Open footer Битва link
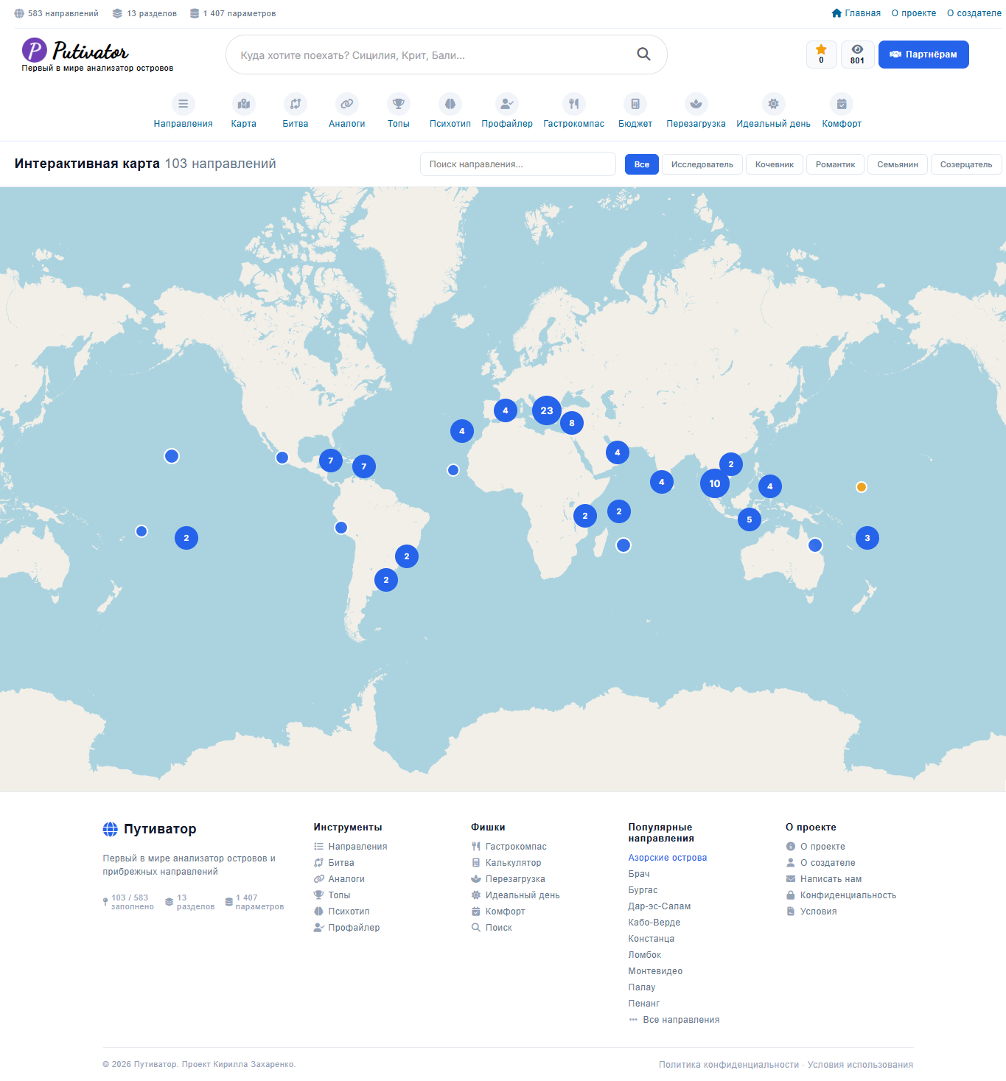 (x=334, y=863)
